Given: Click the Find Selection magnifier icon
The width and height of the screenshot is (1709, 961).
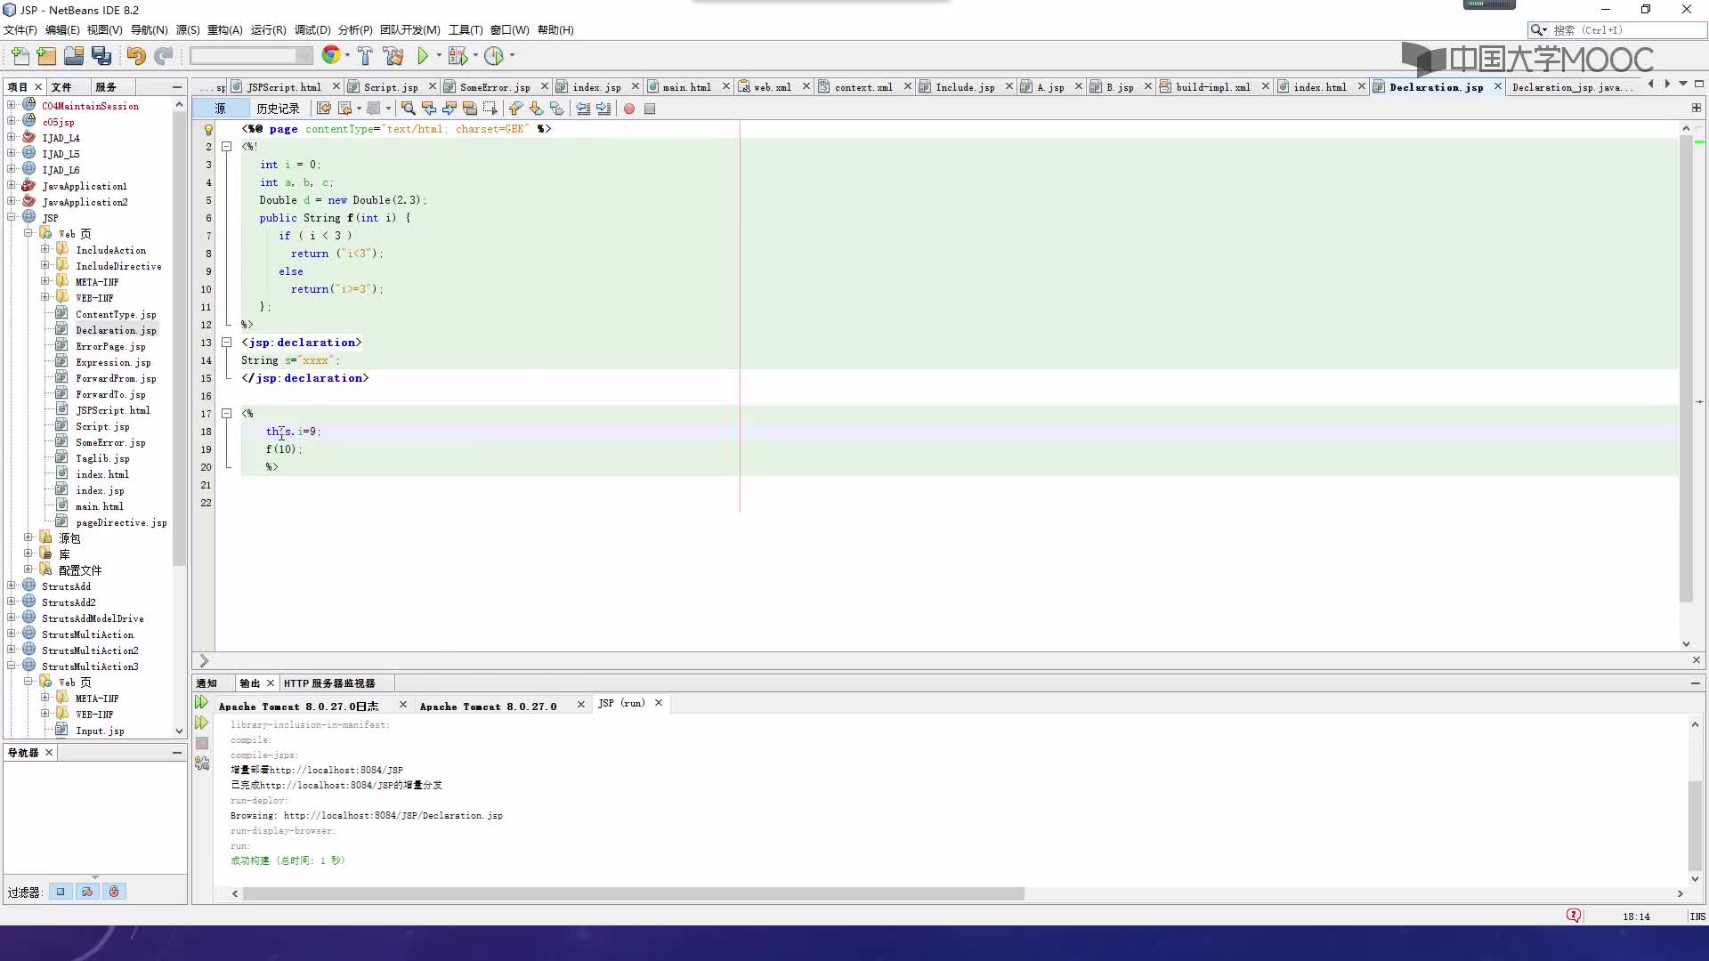Looking at the screenshot, I should coord(408,109).
